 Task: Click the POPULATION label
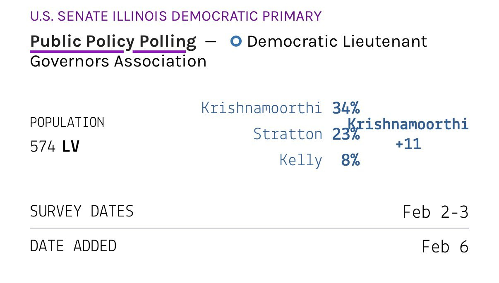(67, 123)
